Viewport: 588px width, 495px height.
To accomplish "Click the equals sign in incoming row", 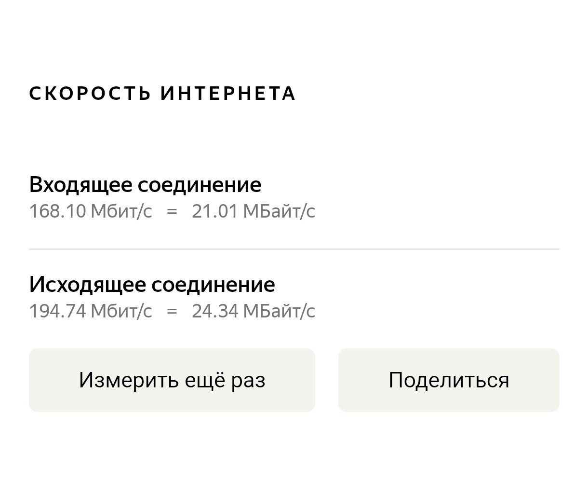I will point(172,211).
